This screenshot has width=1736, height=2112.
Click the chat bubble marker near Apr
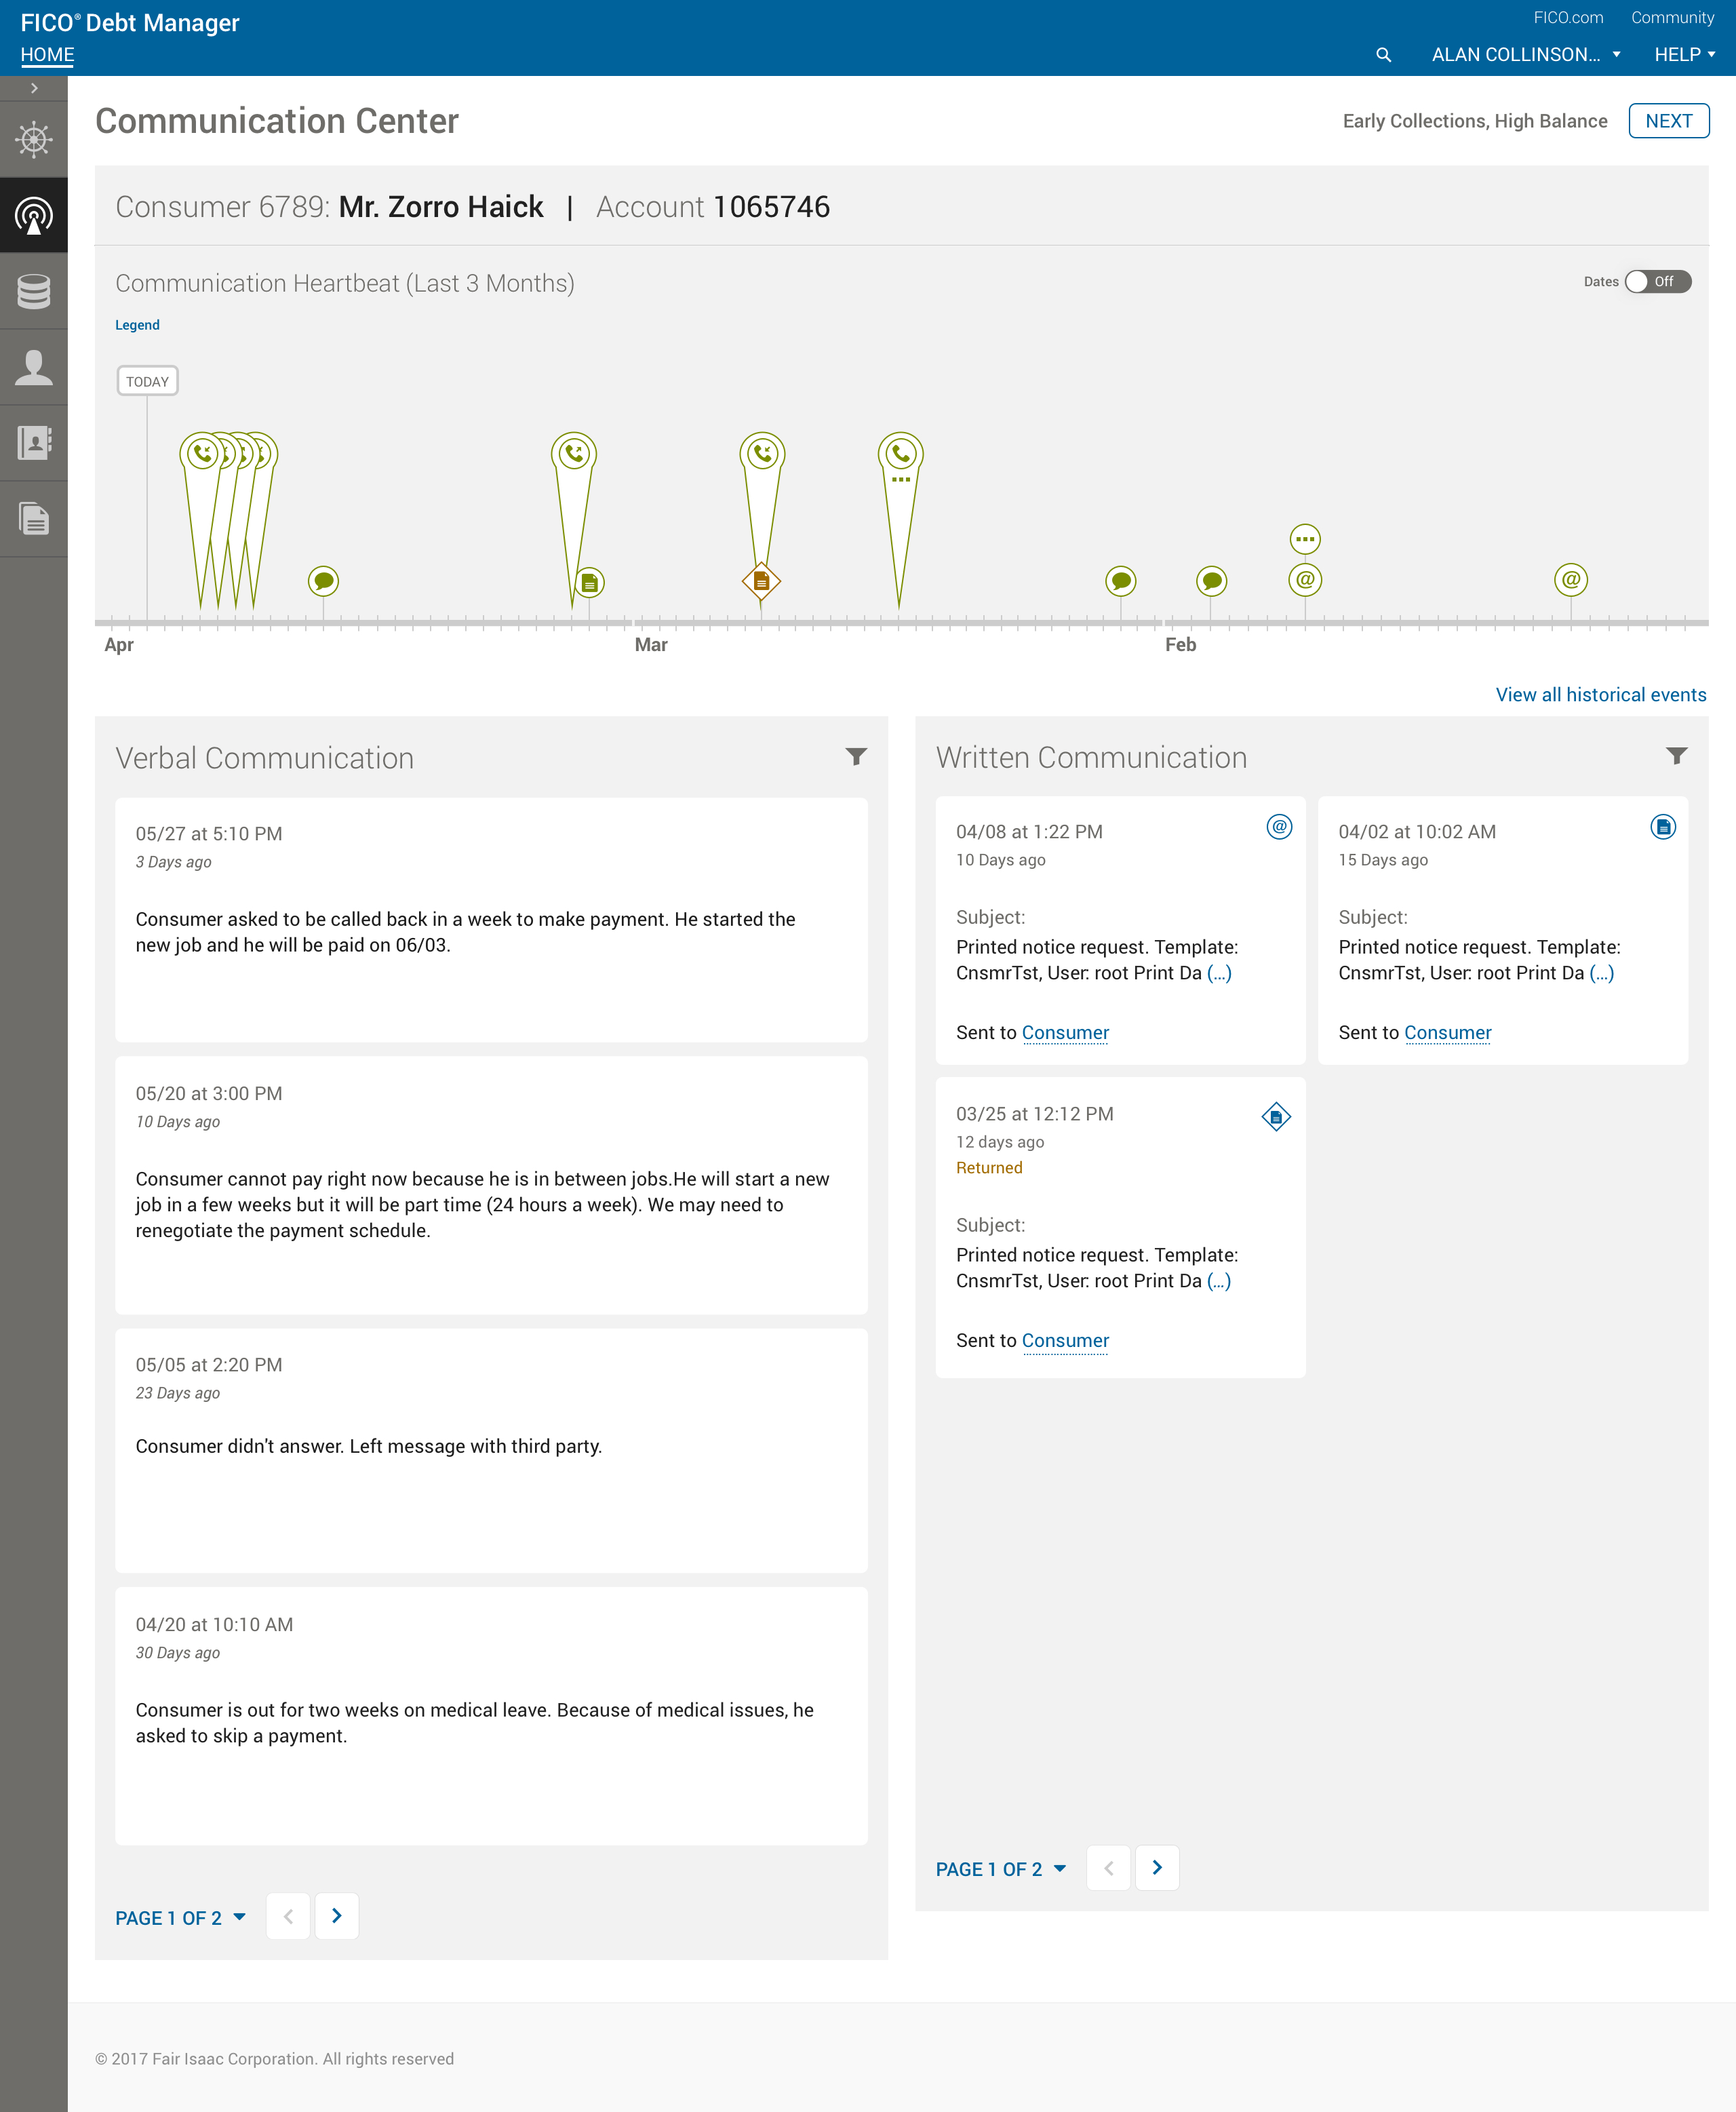(x=323, y=581)
